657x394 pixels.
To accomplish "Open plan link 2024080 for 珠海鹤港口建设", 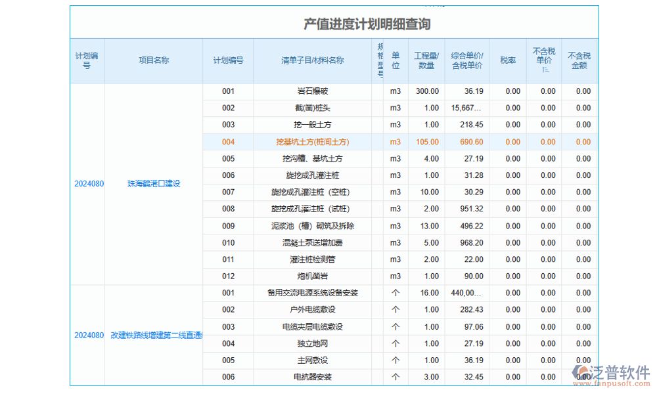I will [89, 184].
